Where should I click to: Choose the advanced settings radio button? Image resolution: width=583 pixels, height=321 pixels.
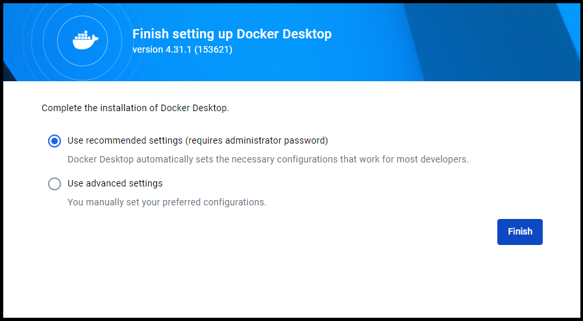point(55,184)
